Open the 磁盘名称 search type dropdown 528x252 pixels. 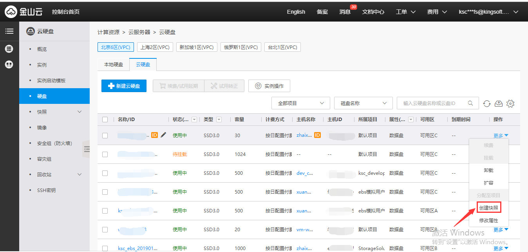[x=363, y=103]
